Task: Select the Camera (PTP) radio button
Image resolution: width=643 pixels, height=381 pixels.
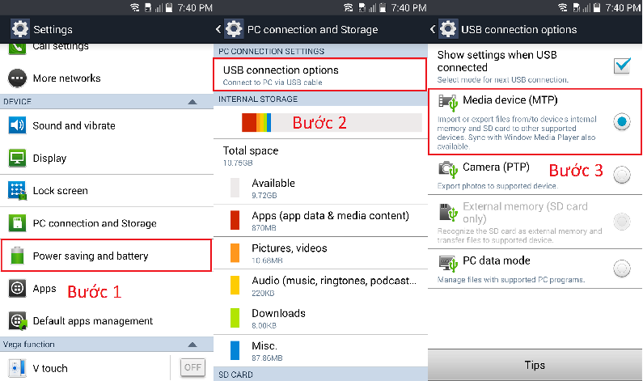Action: [621, 174]
